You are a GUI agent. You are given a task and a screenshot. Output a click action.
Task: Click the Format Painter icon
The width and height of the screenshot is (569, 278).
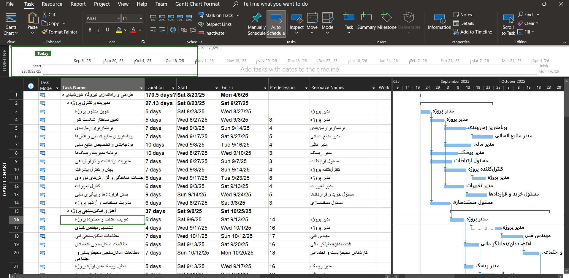point(45,32)
